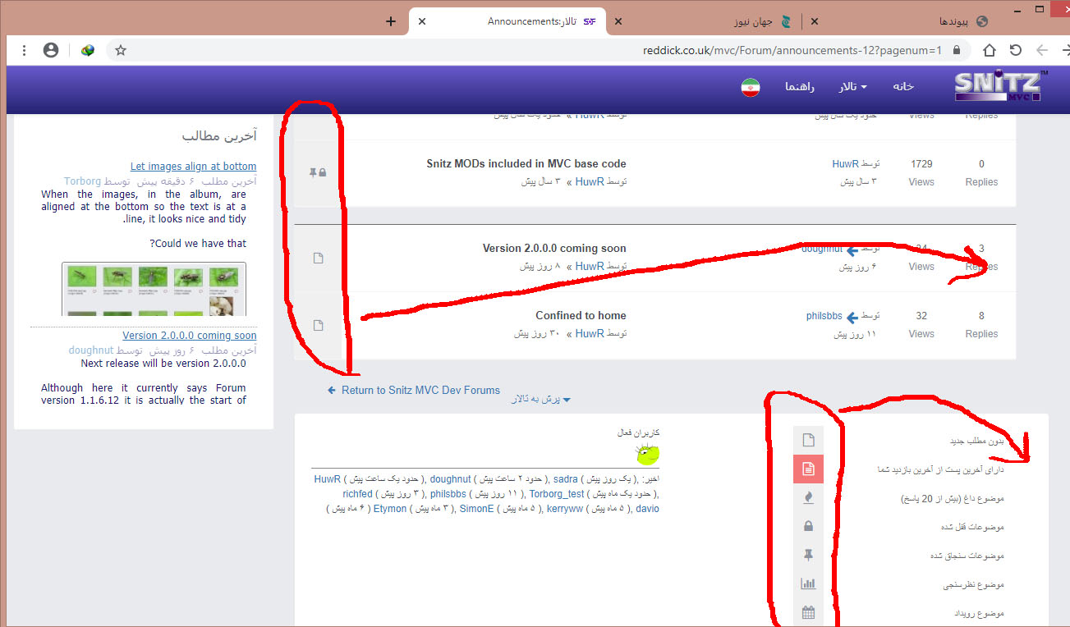Click topic icon beside Confined to home
This screenshot has height=627, width=1070.
click(319, 326)
